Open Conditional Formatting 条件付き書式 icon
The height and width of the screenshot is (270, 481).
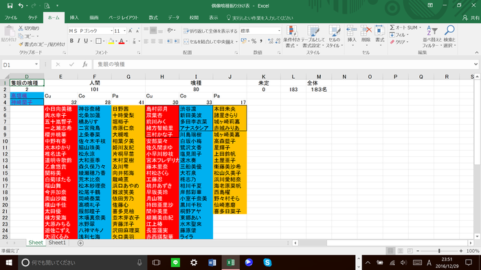[x=291, y=31]
